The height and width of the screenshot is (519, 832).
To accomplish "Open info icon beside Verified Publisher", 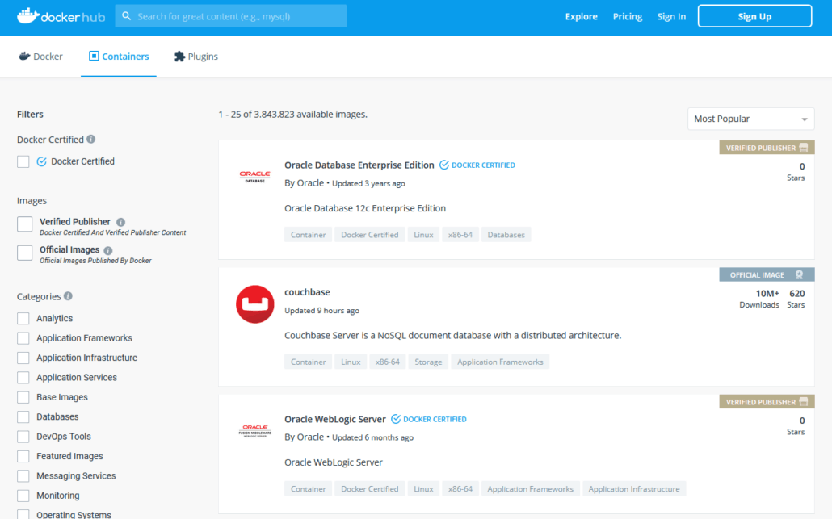I will 121,222.
